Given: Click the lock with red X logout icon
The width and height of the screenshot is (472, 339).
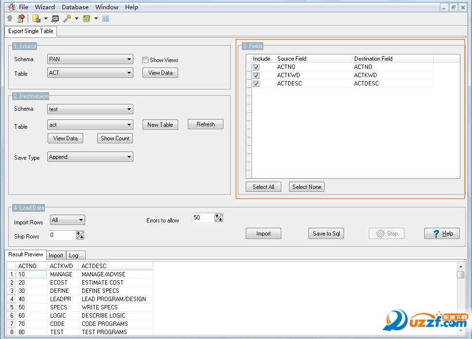Looking at the screenshot, I should coord(21,18).
